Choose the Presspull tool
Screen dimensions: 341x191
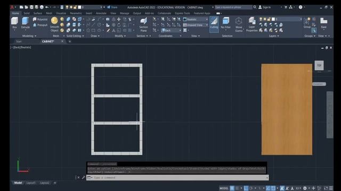40,25
